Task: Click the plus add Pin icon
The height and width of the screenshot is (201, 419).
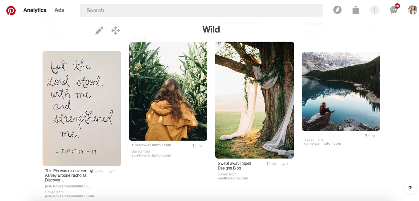Action: [x=375, y=10]
